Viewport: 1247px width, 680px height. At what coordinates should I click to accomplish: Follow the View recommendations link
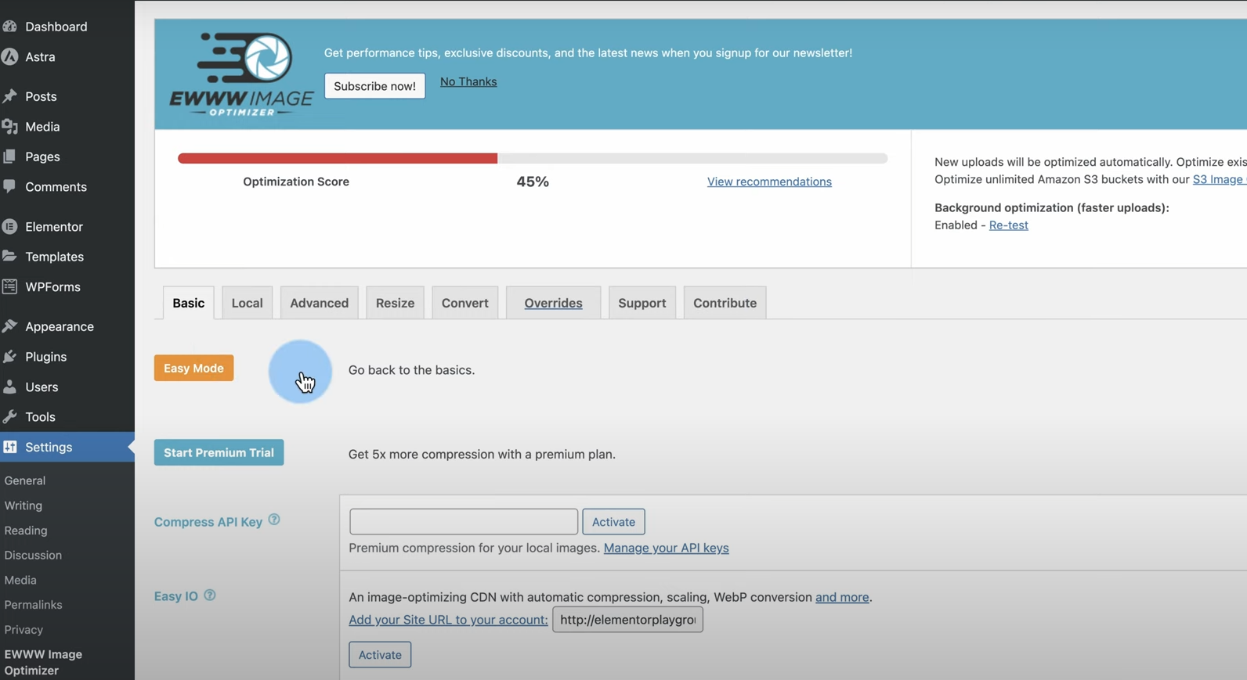[768, 182]
